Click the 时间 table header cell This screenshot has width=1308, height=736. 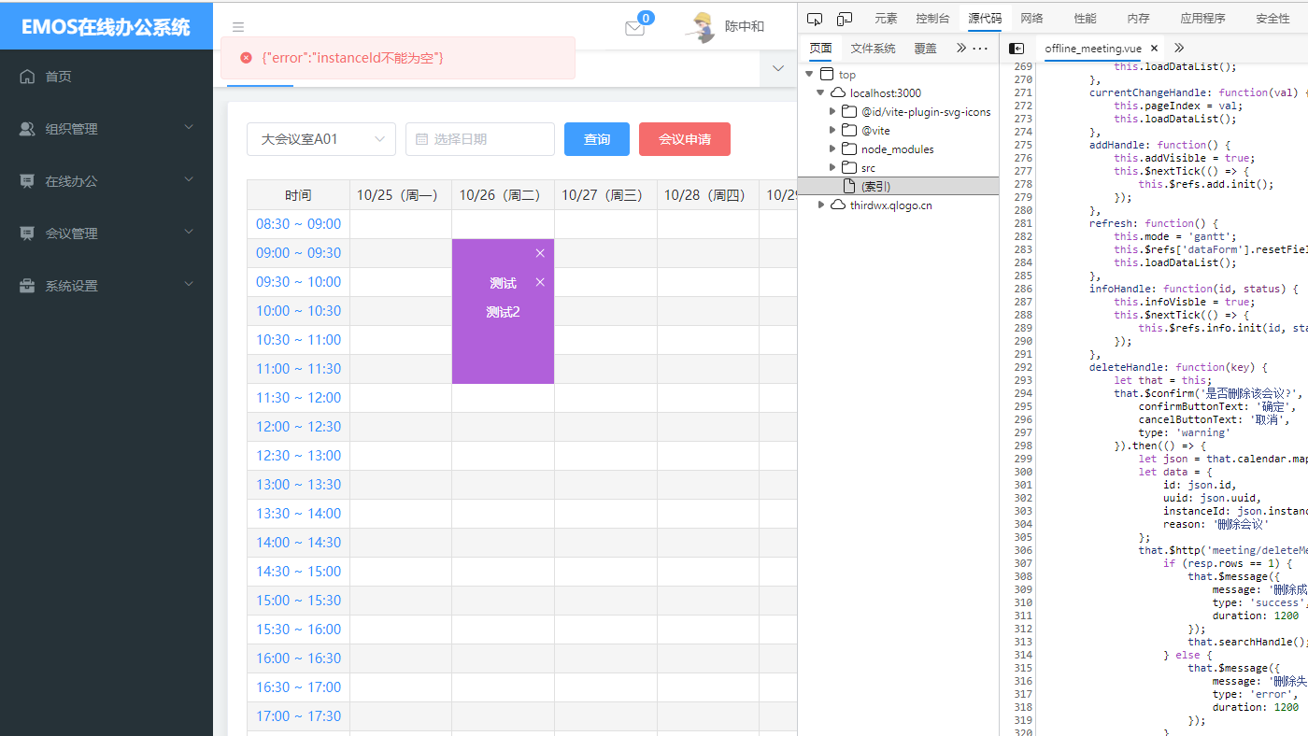[298, 194]
